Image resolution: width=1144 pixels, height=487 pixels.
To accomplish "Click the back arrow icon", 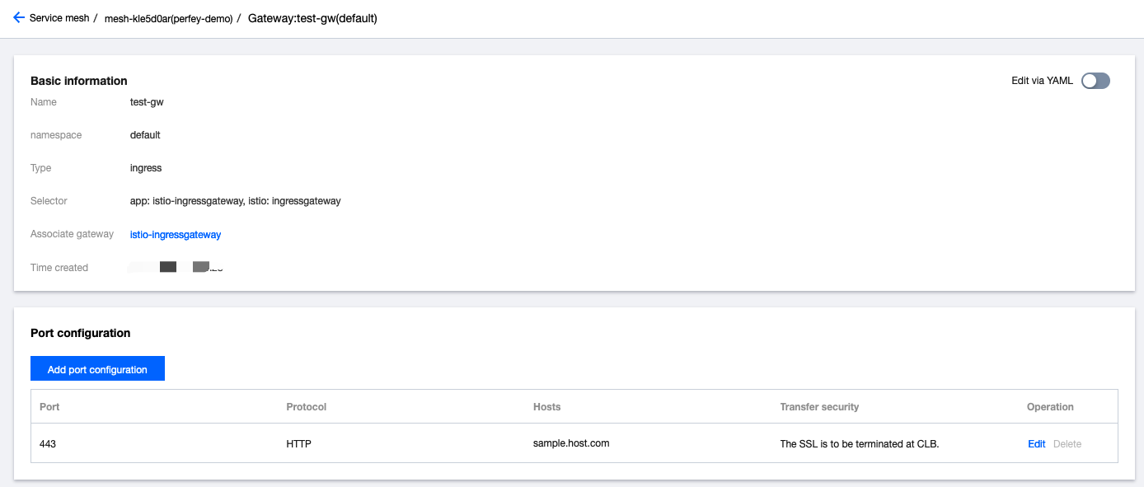I will [19, 17].
